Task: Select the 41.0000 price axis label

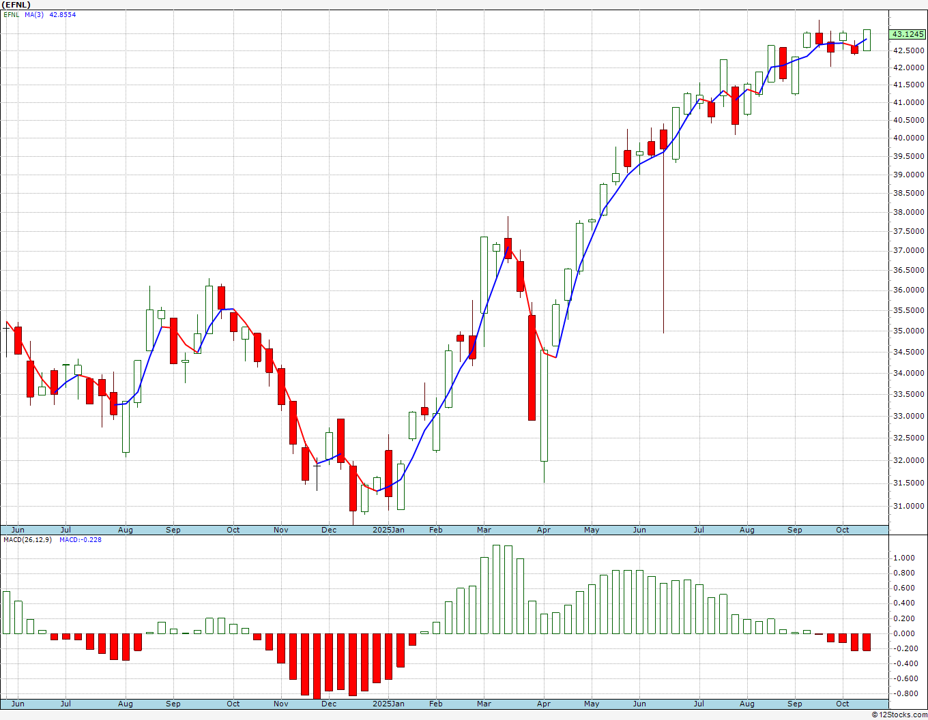Action: click(910, 102)
